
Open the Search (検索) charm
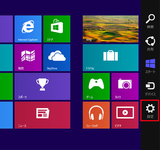coord(150,21)
